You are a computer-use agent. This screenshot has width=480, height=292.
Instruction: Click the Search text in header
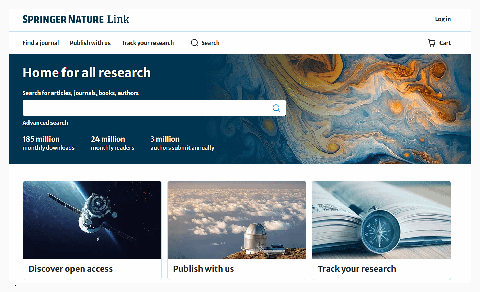coord(210,43)
